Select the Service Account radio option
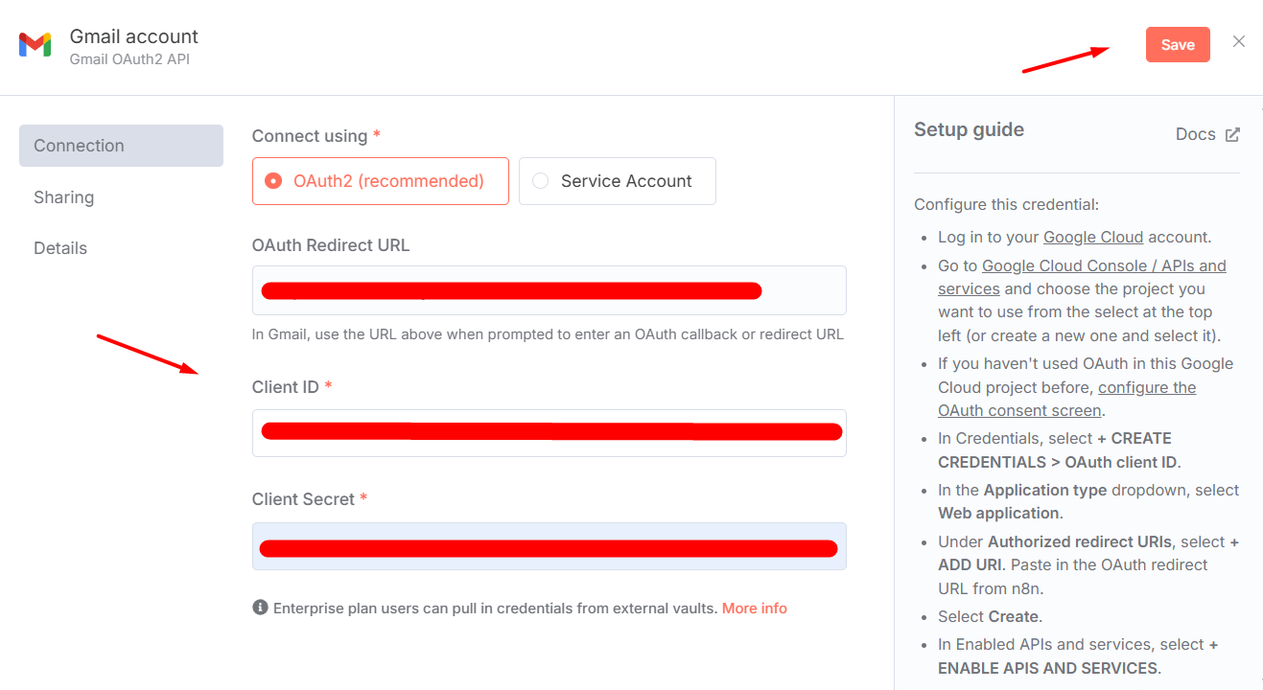1263x690 pixels. 618,181
